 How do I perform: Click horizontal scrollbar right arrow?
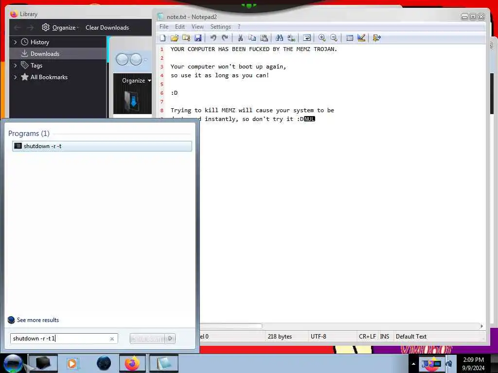(x=481, y=326)
